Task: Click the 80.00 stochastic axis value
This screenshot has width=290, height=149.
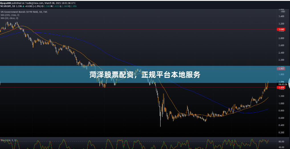Action: coord(281,142)
